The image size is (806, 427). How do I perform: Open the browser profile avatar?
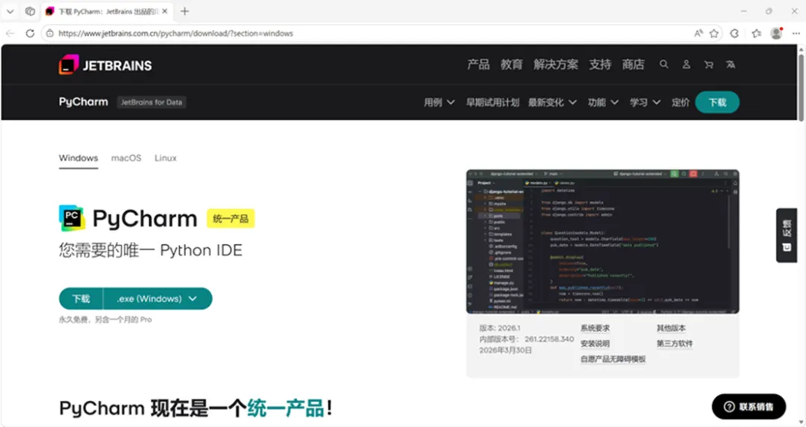(x=776, y=34)
